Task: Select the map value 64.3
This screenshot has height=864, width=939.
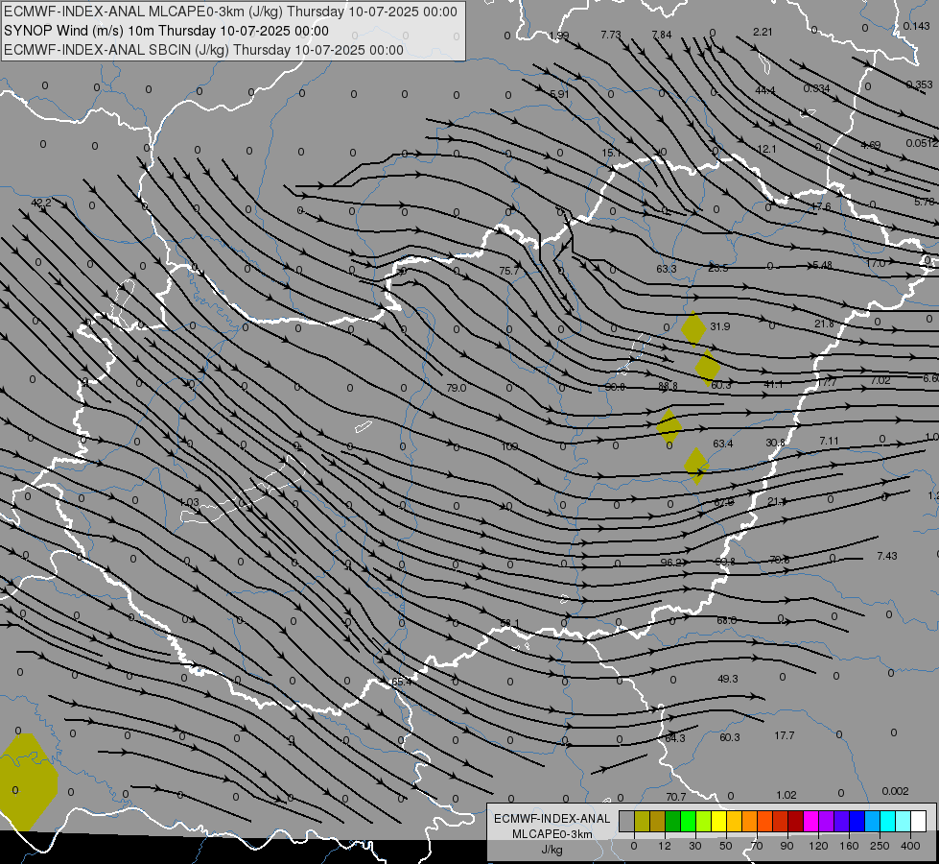Action: [x=675, y=738]
